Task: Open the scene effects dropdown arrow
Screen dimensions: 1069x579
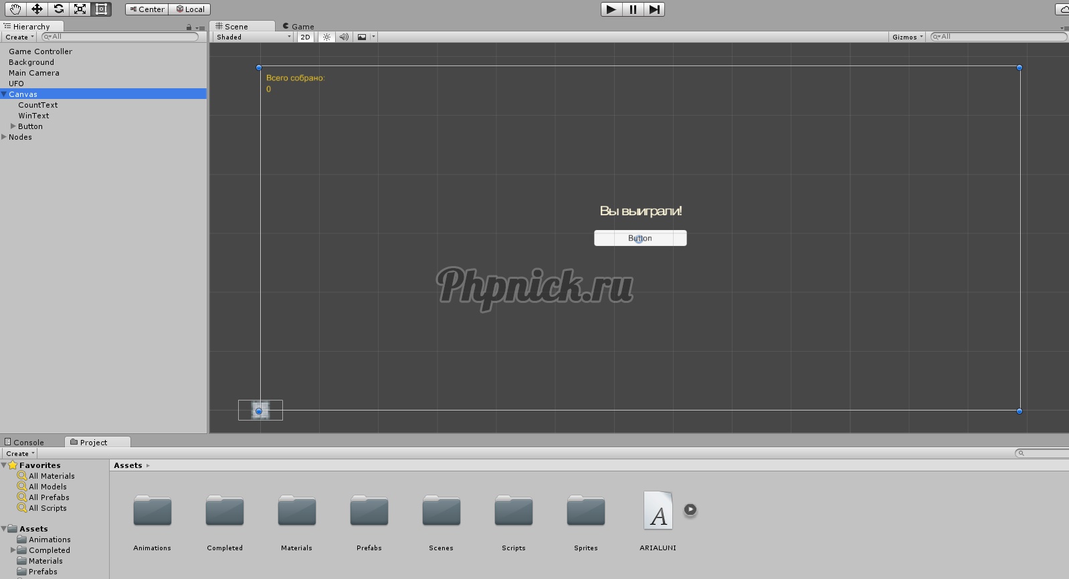Action: click(x=373, y=37)
